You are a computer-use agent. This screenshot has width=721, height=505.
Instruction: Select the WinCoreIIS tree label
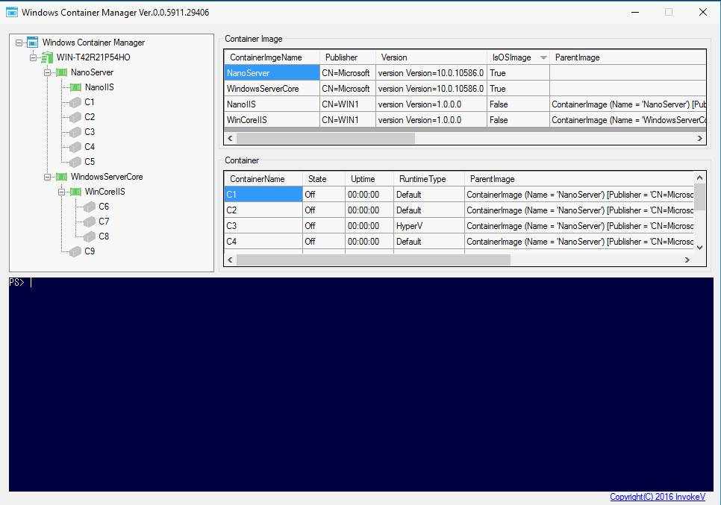click(x=104, y=192)
